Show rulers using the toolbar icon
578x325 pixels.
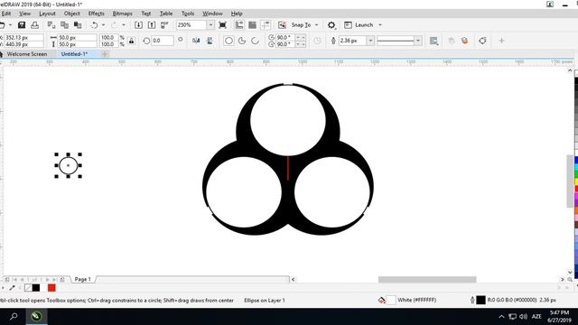click(239, 25)
